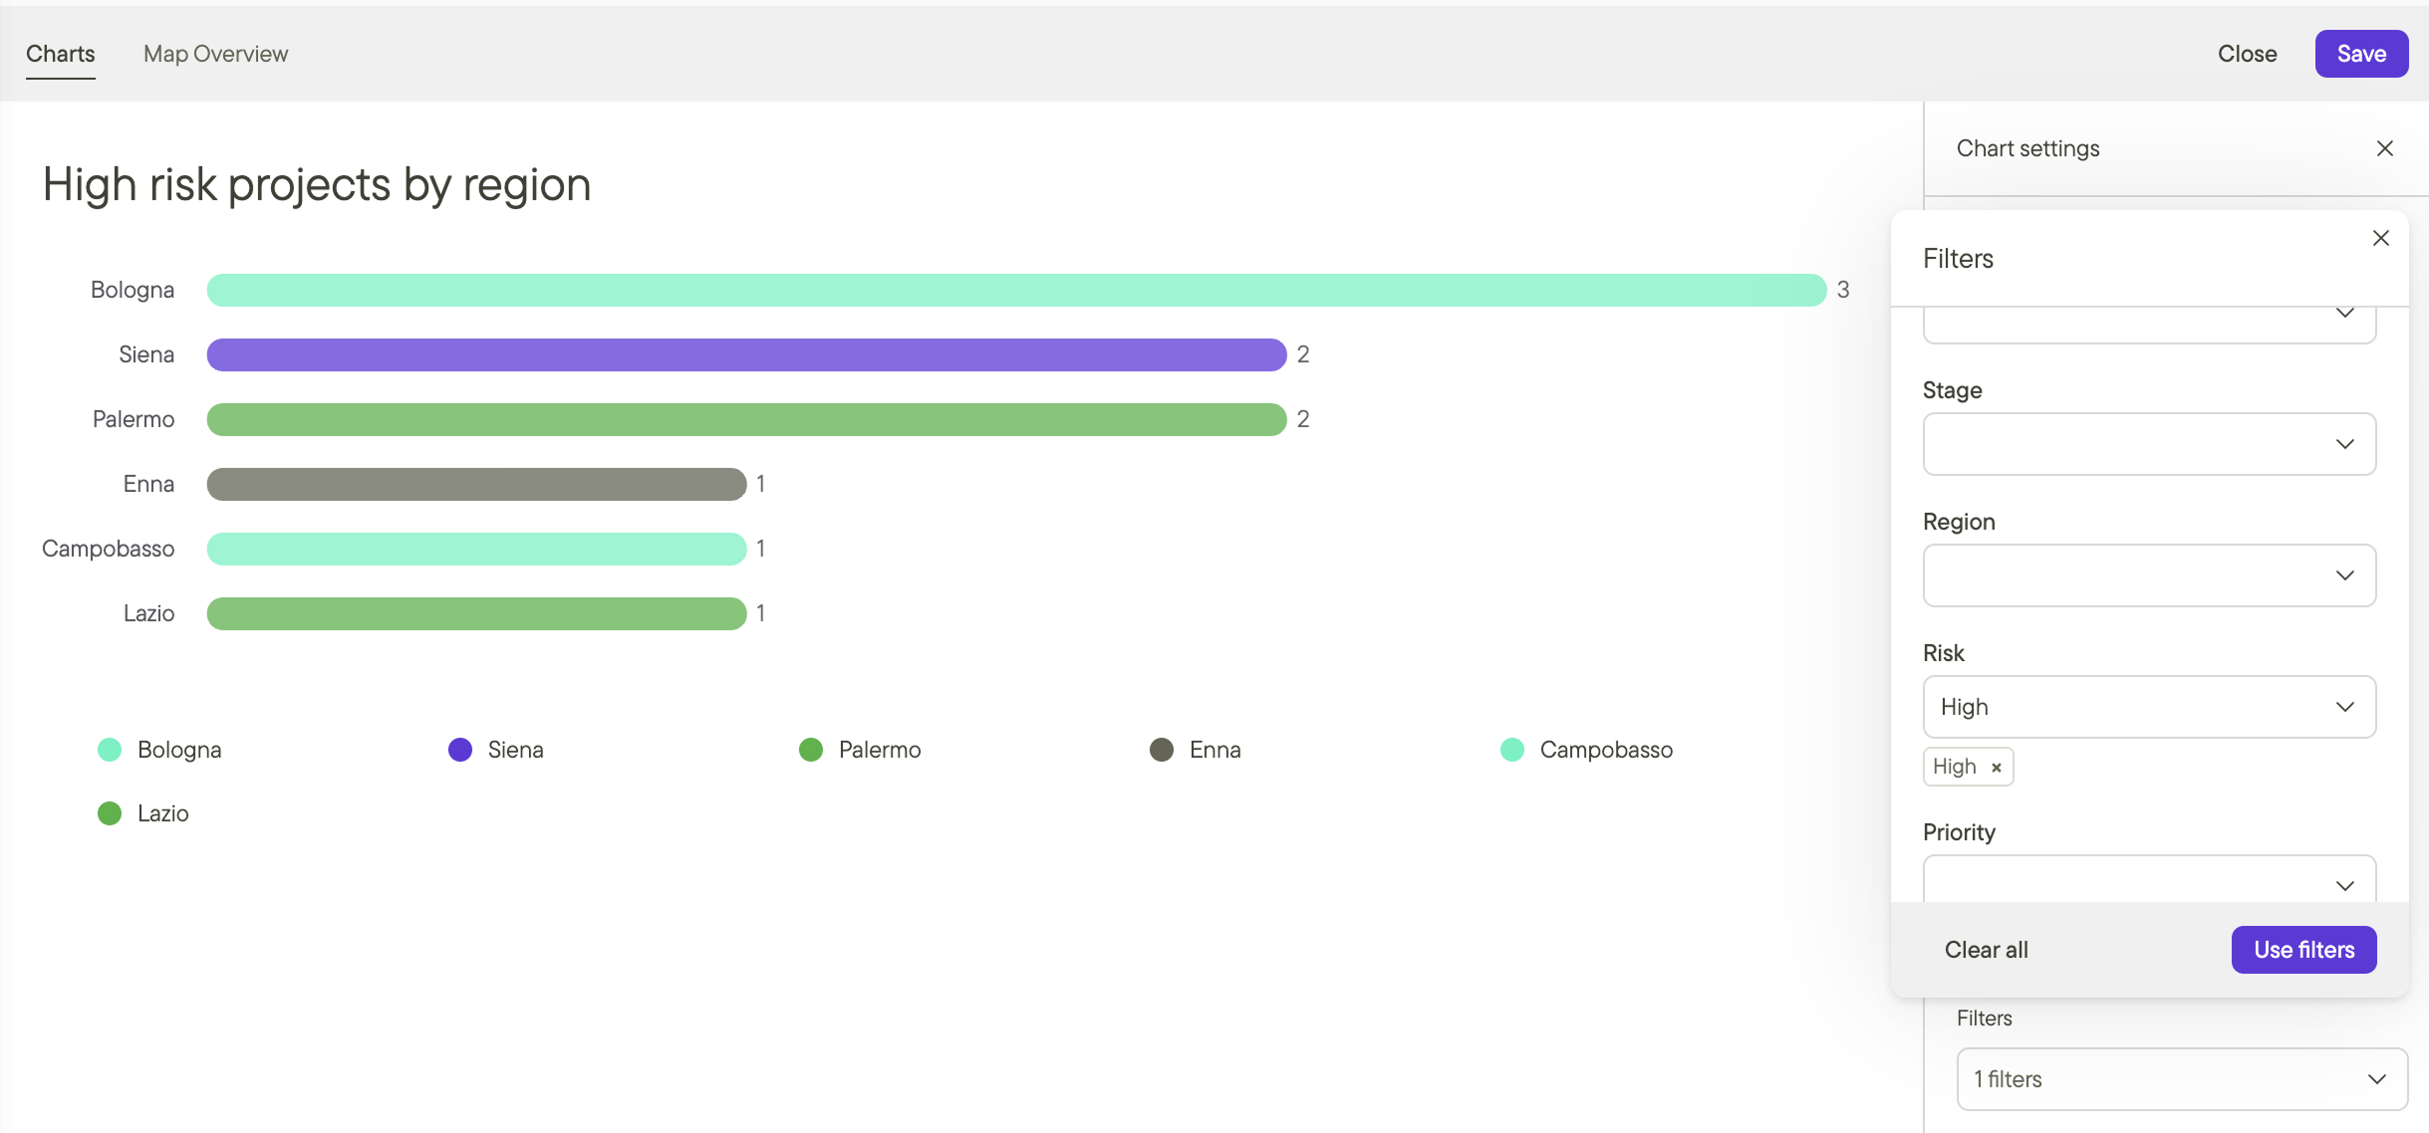
Task: Expand the Priority filter dropdown
Action: point(2148,882)
